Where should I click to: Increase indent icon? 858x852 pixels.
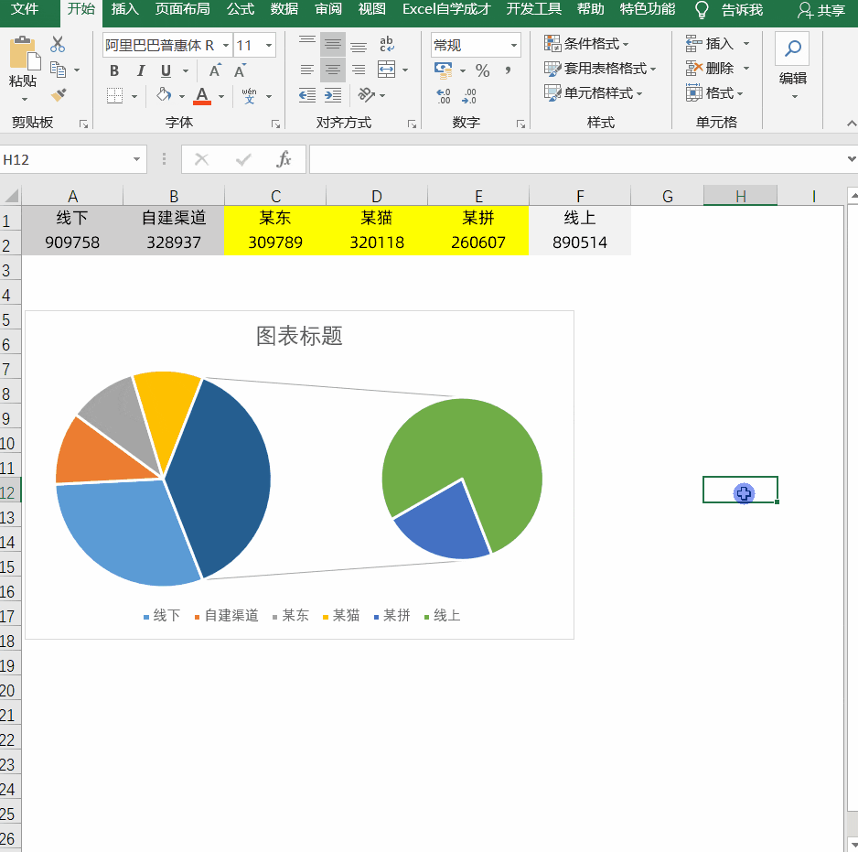pos(333,95)
